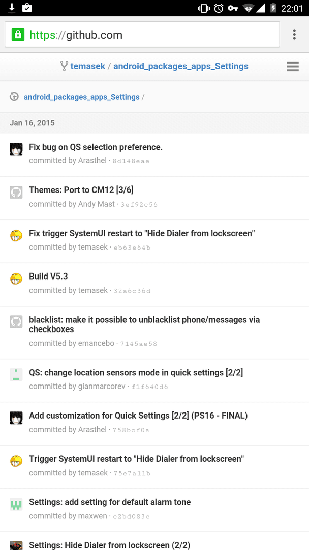Focus the github.com URL address bar

click(x=142, y=35)
